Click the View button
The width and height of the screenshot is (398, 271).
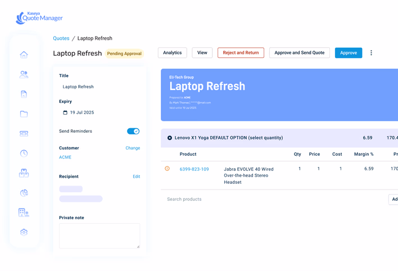pos(202,53)
